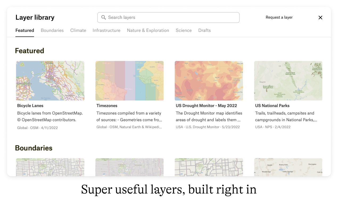Open the US National Parks map thumbnail
Image resolution: width=338 pixels, height=202 pixels.
coord(288,81)
